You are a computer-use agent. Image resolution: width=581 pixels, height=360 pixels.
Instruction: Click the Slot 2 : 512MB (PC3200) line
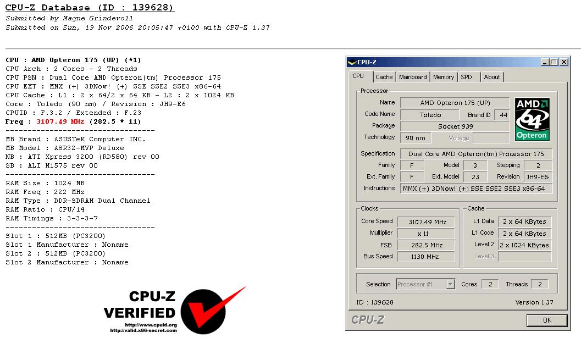click(56, 253)
